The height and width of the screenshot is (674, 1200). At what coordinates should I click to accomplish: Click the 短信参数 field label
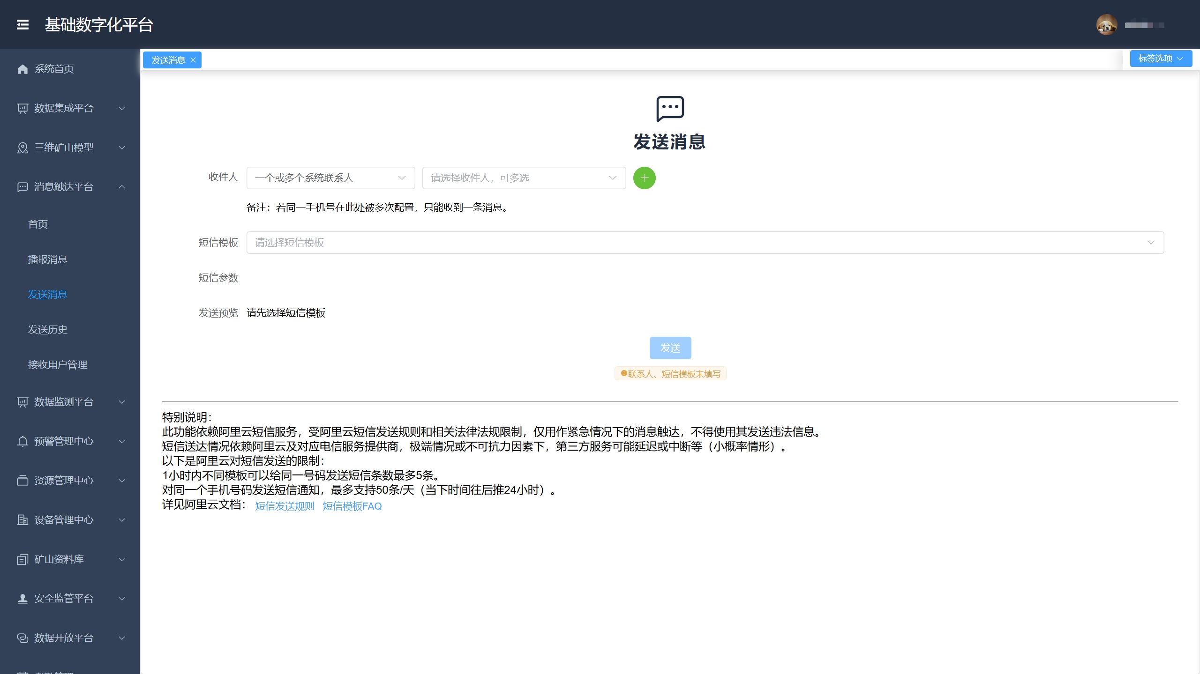click(218, 278)
